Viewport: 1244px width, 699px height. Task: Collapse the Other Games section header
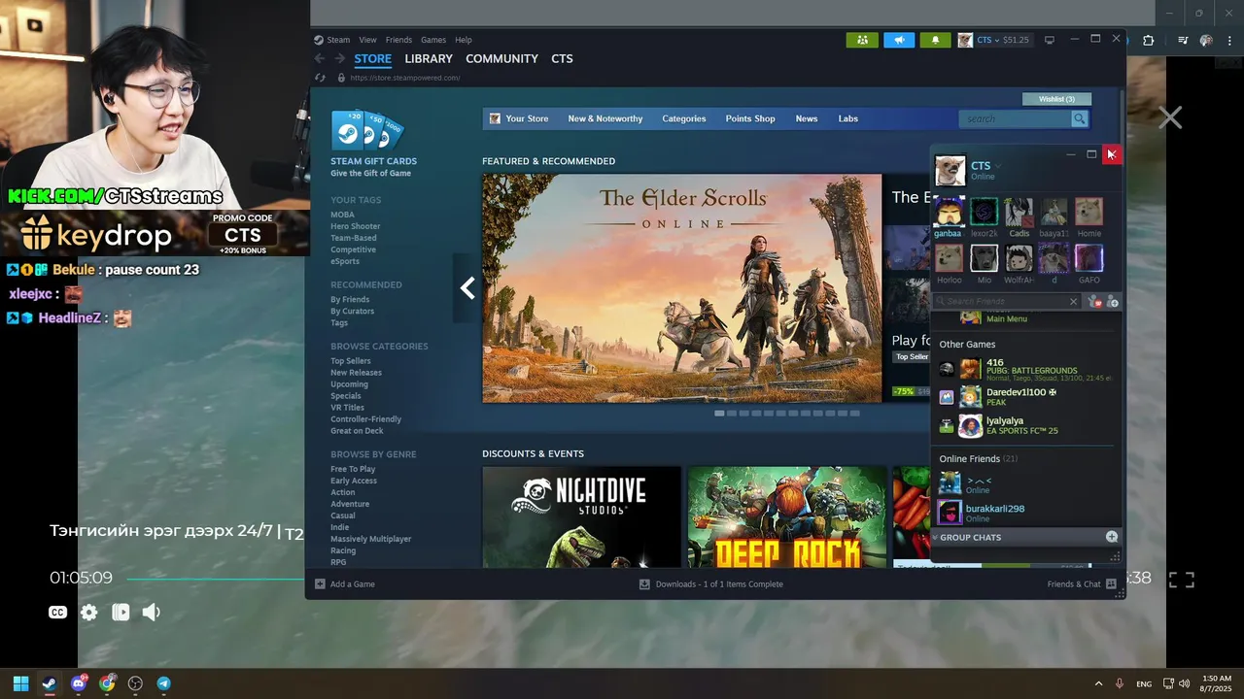click(x=967, y=345)
